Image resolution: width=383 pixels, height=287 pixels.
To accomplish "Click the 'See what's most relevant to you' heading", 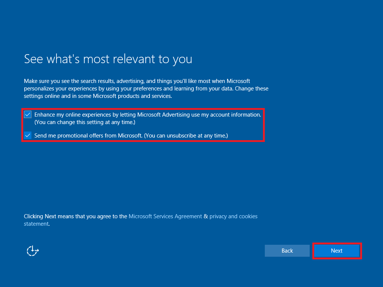I will pos(108,59).
